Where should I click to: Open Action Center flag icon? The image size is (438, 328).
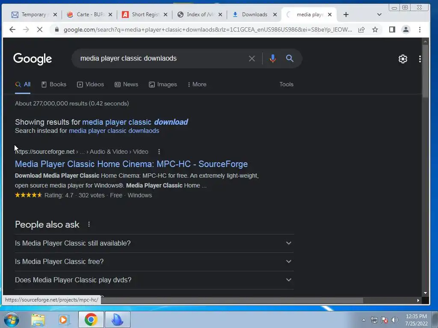385,320
